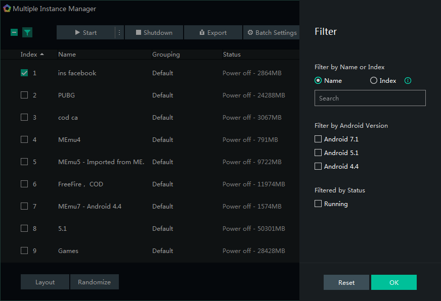441x301 pixels.
Task: Start the selected instances
Action: click(x=85, y=32)
